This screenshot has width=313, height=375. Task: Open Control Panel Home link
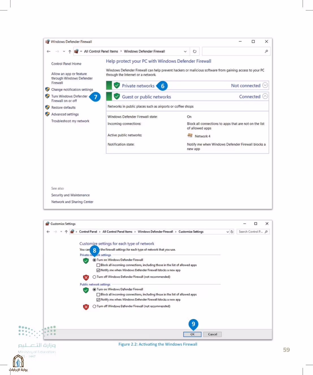(66, 64)
